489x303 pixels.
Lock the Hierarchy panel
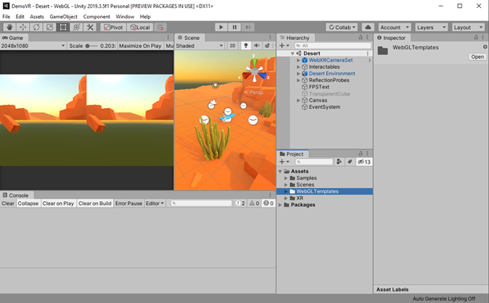360,38
